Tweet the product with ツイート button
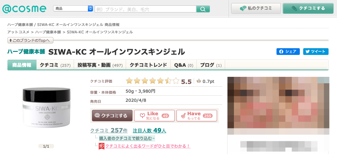The width and height of the screenshot is (337, 154). [x=316, y=52]
